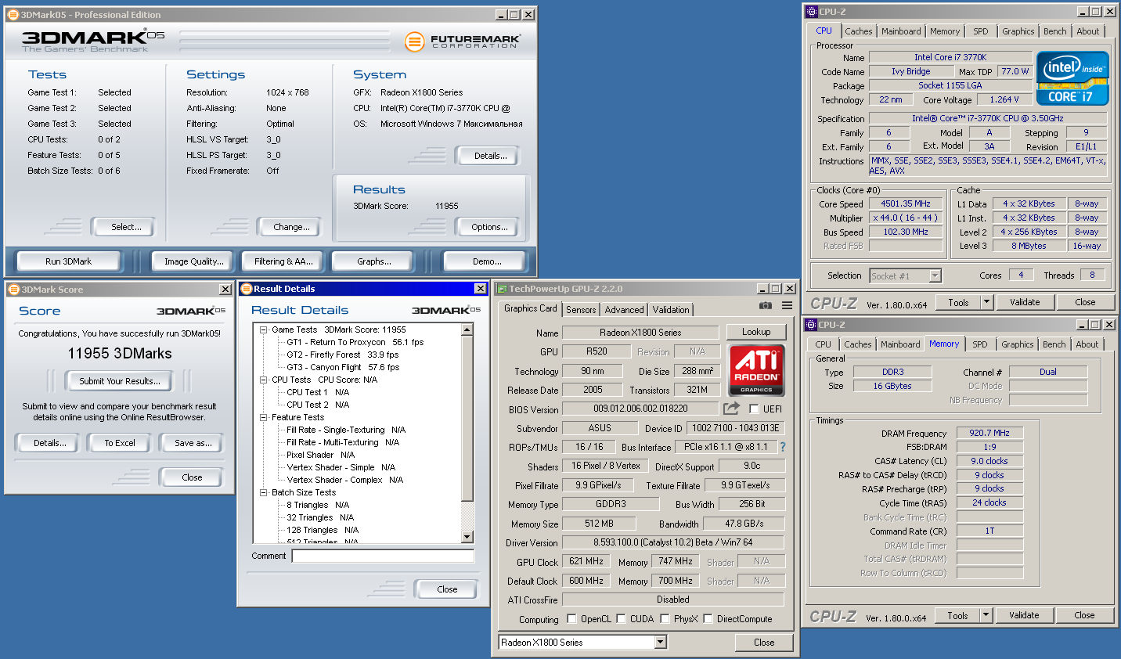This screenshot has width=1121, height=659.
Task: Close the Result Details window with X
Action: [x=481, y=289]
